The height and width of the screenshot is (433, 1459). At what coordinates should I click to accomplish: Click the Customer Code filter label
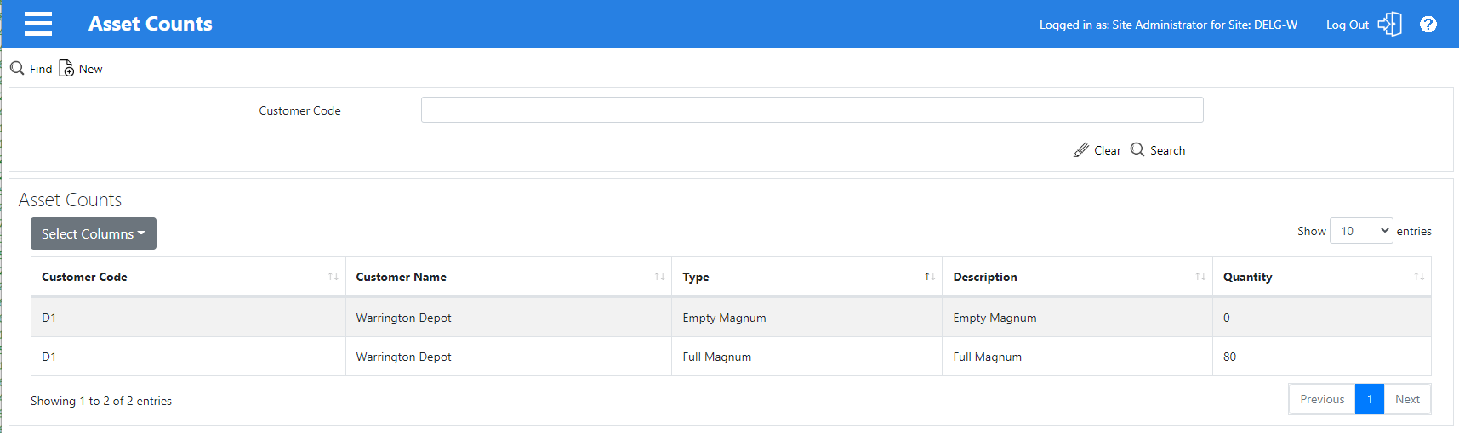click(x=299, y=110)
